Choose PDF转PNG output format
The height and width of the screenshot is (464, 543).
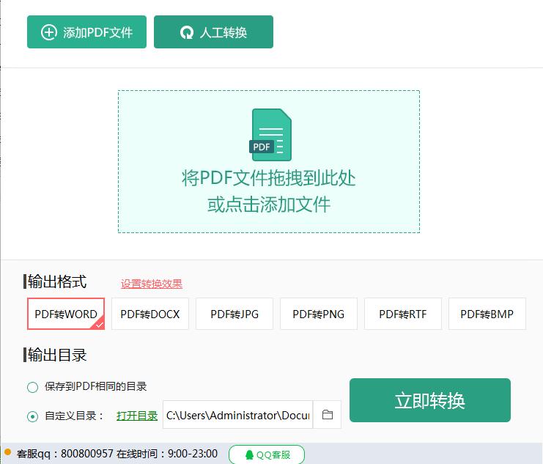(319, 314)
